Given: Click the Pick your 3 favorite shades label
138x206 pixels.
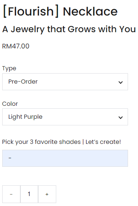Looking at the screenshot, I should (x=41, y=142).
